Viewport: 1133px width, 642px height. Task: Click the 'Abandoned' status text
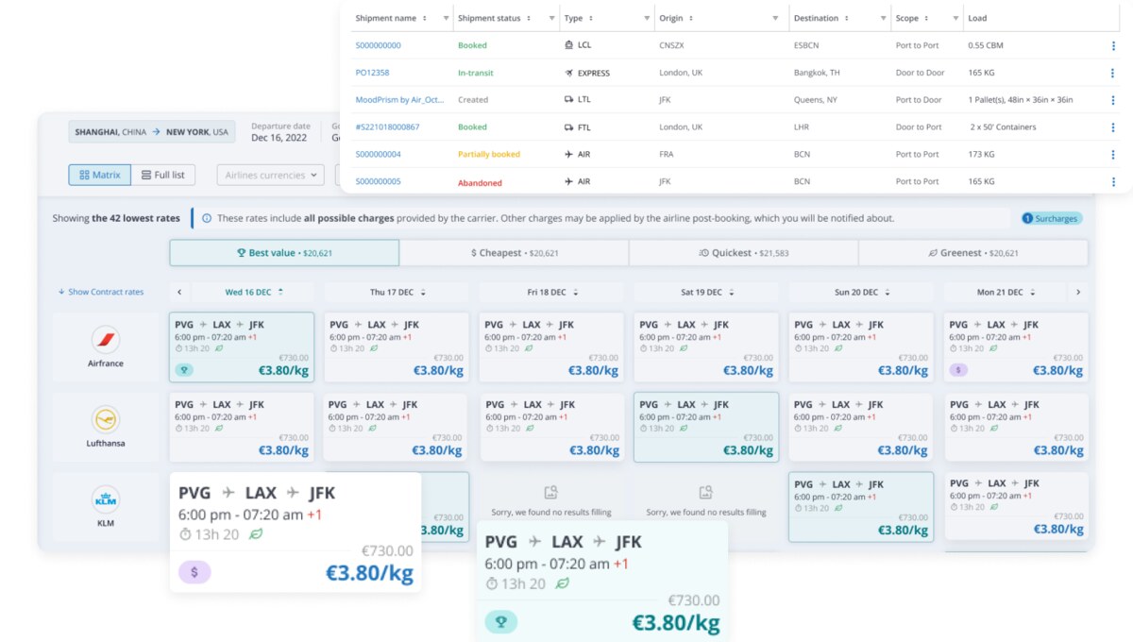pos(480,182)
